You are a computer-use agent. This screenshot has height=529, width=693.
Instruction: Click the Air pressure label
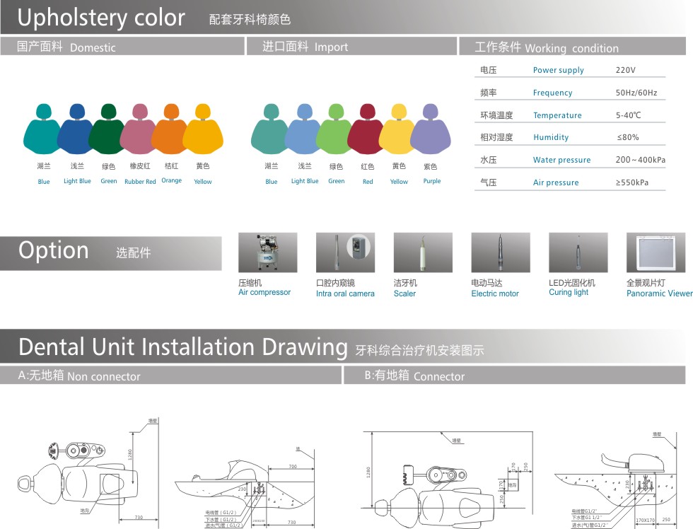[x=556, y=182]
